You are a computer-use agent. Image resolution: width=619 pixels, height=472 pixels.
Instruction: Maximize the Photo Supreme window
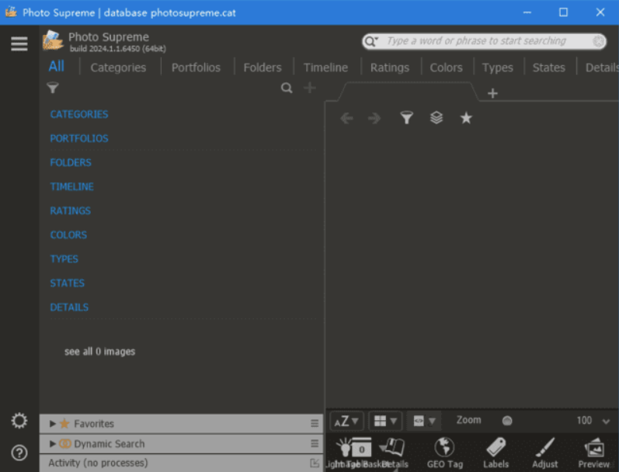click(x=563, y=12)
